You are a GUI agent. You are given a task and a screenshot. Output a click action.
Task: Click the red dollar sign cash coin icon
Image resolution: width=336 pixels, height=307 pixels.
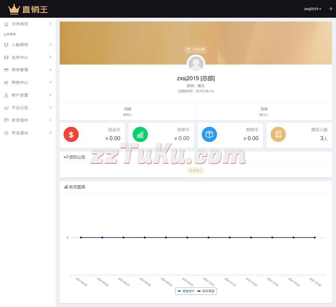point(71,135)
